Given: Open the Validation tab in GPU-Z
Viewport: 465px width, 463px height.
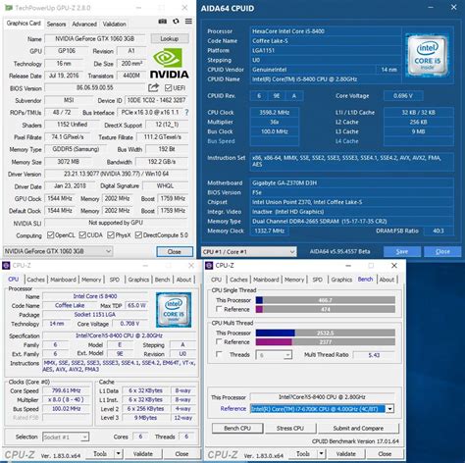Looking at the screenshot, I should pos(114,25).
